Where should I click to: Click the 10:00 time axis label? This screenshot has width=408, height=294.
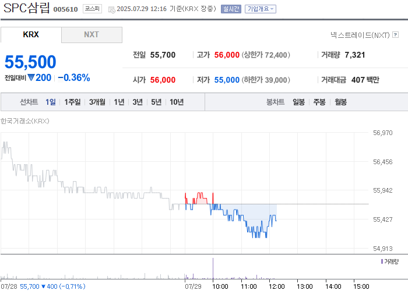(x=220, y=286)
